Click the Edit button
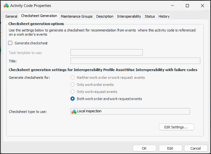Image resolution: width=211 pixels, height=154 pixels. pyautogui.click(x=170, y=148)
